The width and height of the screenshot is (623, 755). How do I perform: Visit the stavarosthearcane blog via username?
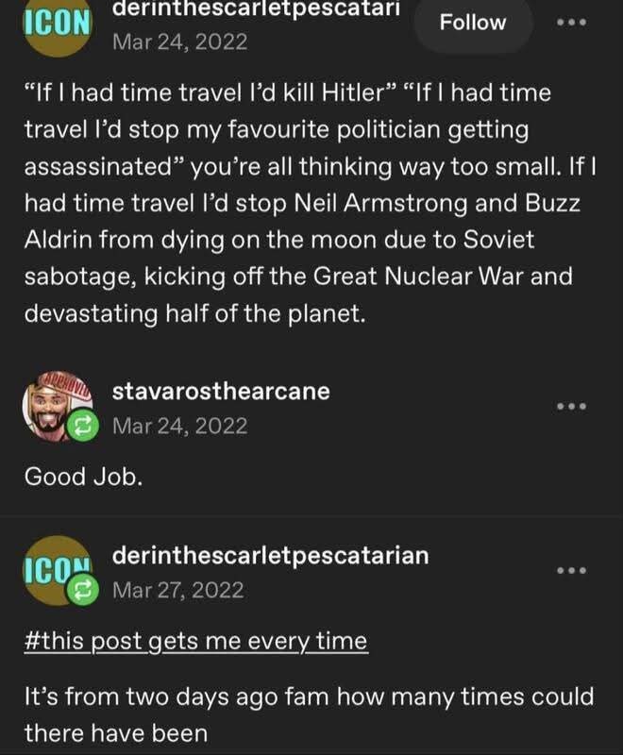pyautogui.click(x=221, y=391)
